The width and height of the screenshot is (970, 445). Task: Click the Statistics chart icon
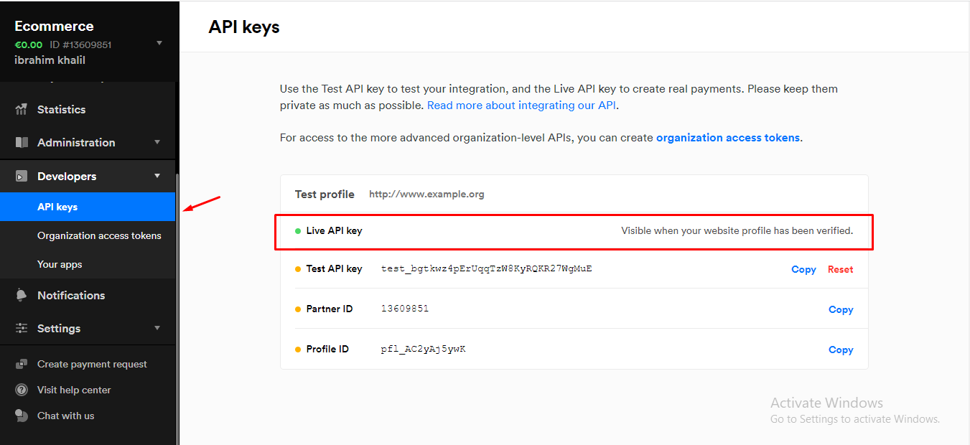(22, 110)
